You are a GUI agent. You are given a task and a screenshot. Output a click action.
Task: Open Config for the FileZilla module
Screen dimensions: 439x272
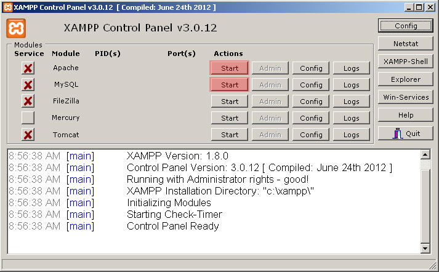311,101
